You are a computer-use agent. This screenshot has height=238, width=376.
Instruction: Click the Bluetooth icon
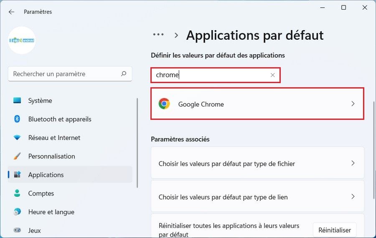17,119
